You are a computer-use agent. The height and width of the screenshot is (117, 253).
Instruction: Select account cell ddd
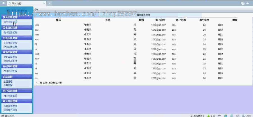37,35
